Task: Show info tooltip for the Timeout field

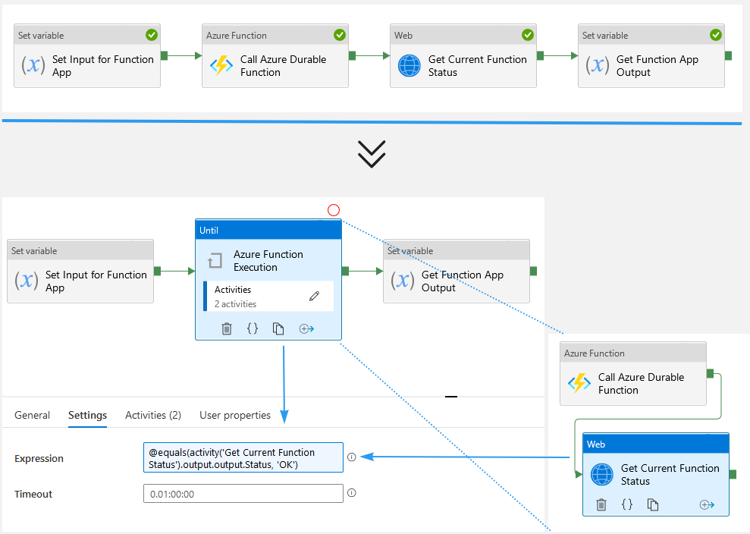Action: 352,493
